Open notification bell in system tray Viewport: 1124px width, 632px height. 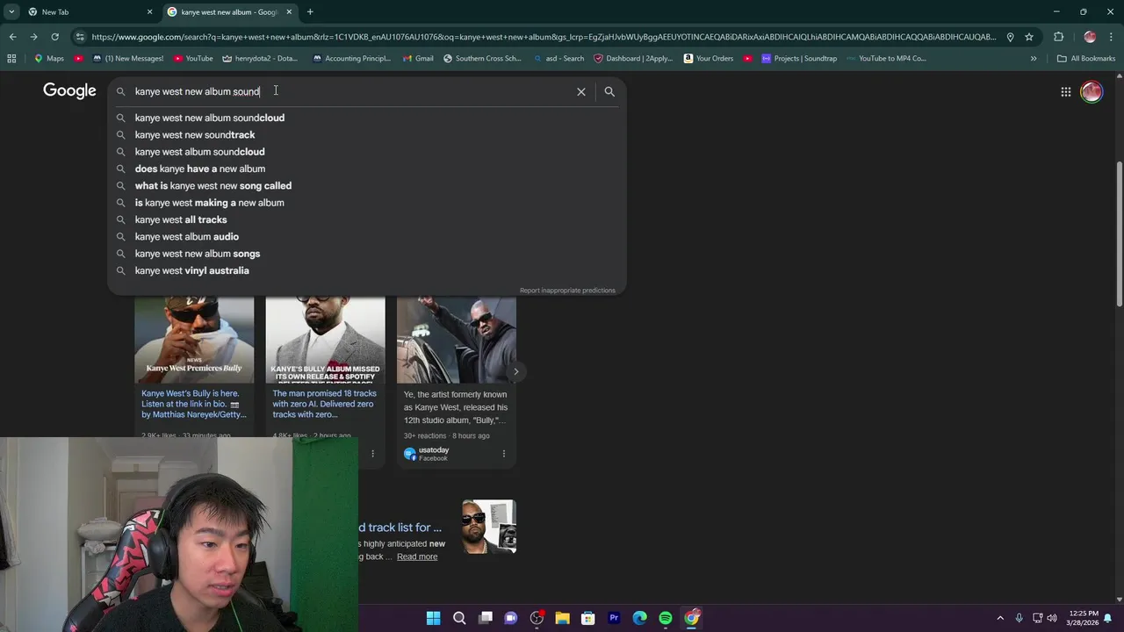point(1108,618)
